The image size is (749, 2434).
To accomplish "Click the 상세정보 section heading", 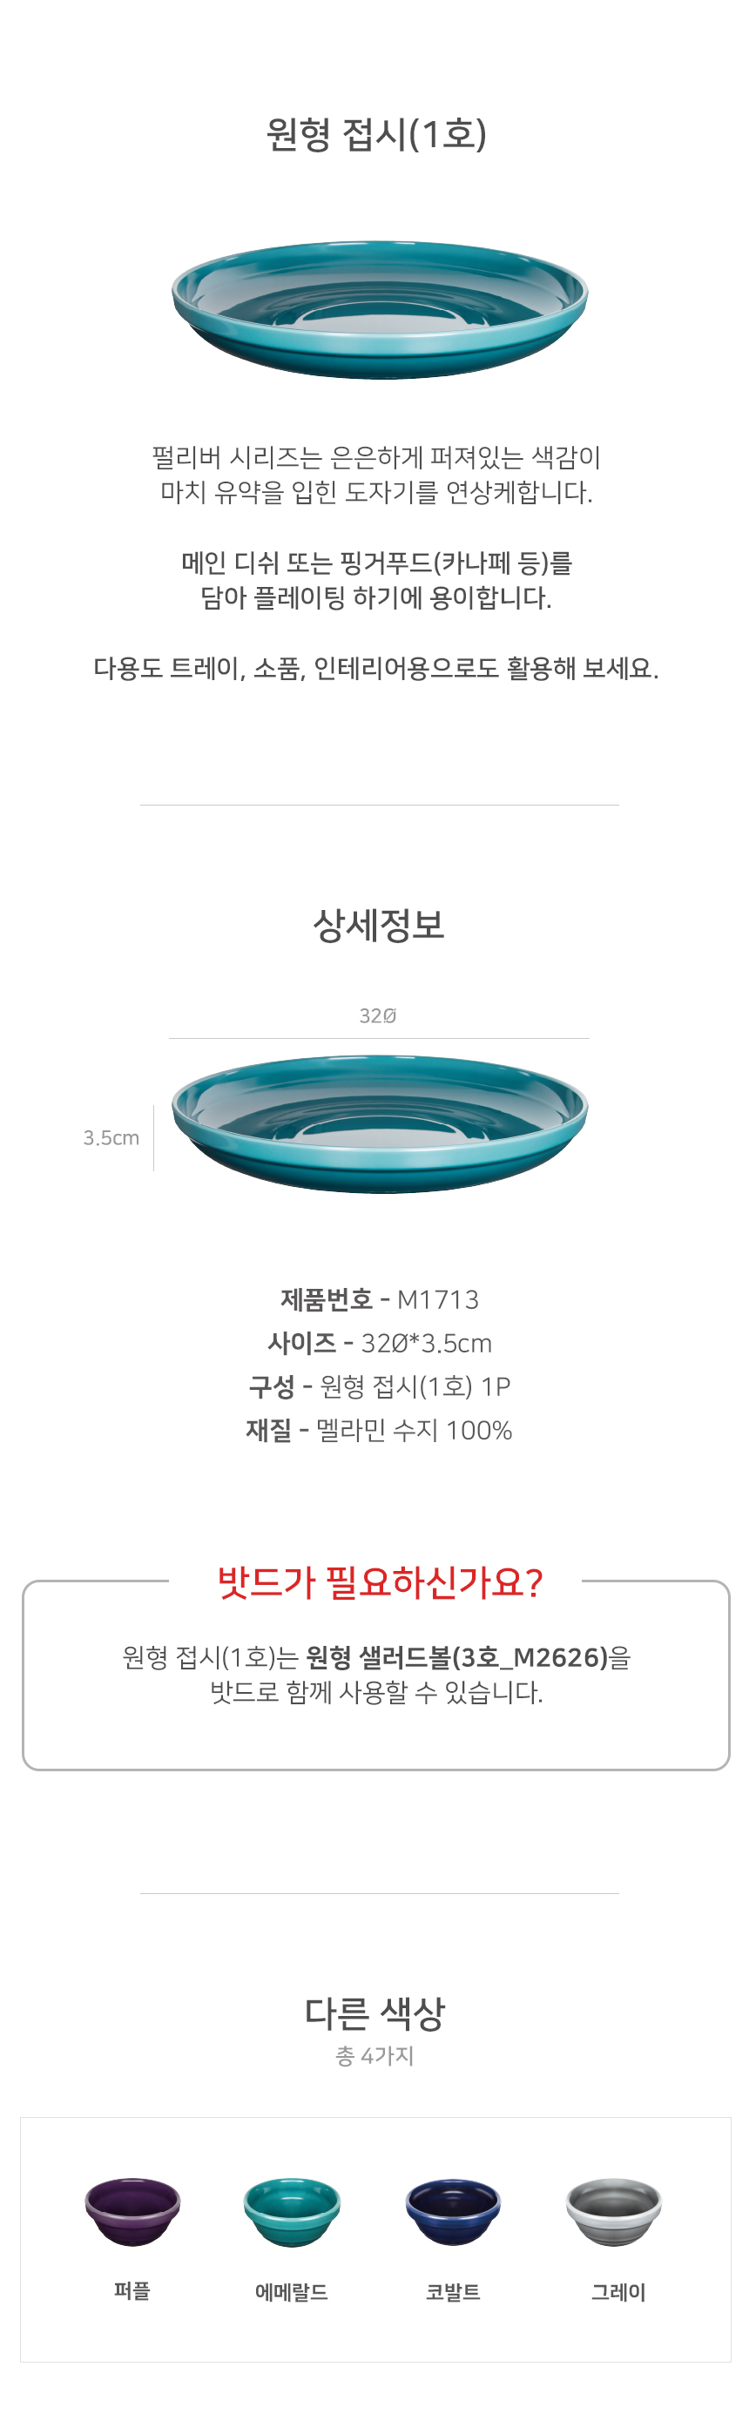I will pos(378,924).
